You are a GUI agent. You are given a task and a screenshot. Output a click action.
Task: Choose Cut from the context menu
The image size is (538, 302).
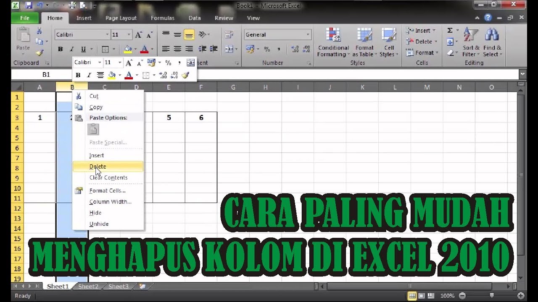coord(108,96)
